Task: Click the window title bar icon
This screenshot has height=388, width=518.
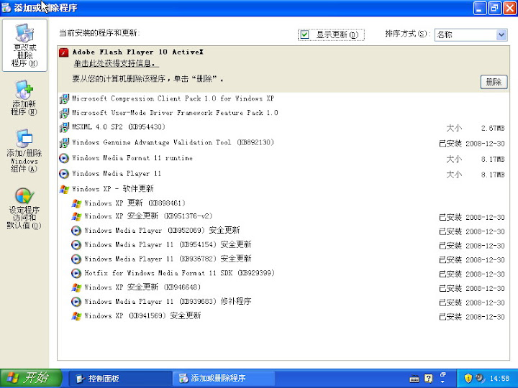Action: click(x=6, y=7)
